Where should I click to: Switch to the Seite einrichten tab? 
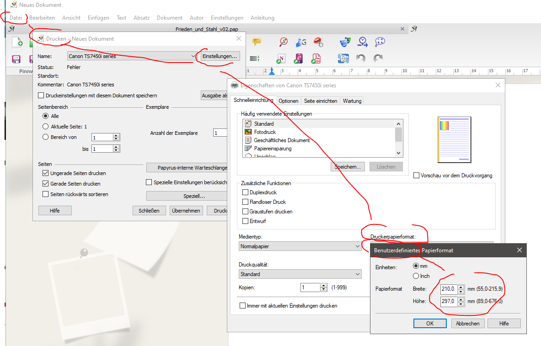(x=321, y=101)
